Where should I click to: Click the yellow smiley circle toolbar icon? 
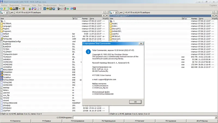click(11, 9)
